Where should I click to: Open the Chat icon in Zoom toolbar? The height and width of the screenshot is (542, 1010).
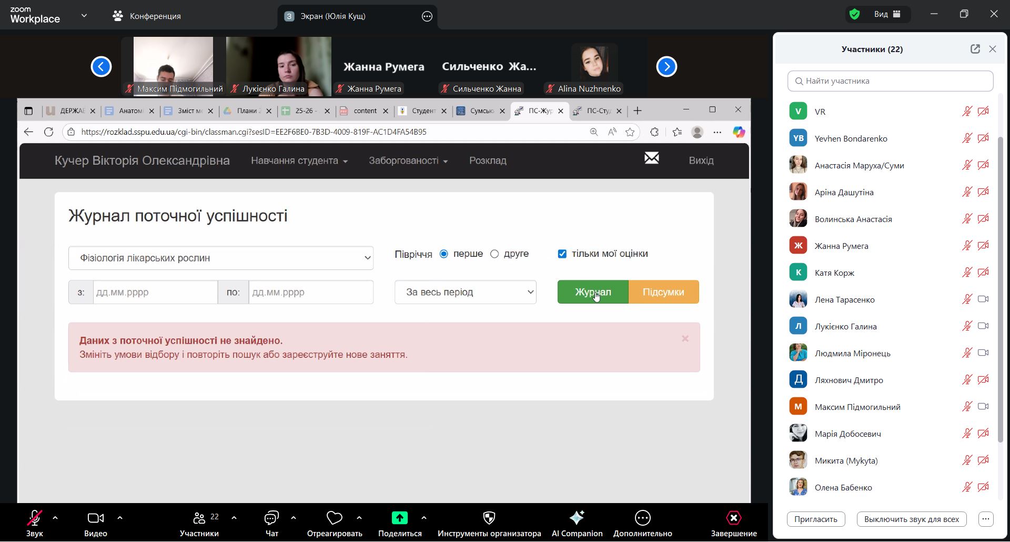point(271,518)
